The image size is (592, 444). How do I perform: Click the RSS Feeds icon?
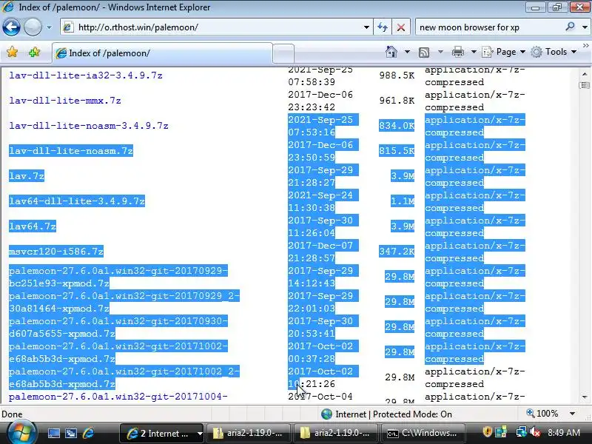tap(424, 52)
